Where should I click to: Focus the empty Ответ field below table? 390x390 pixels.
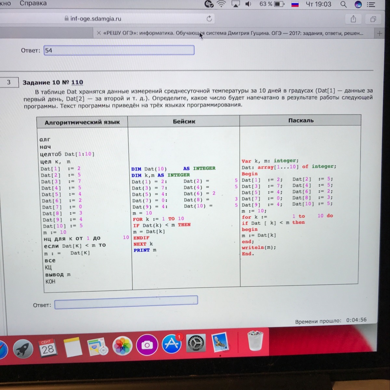click(x=126, y=303)
